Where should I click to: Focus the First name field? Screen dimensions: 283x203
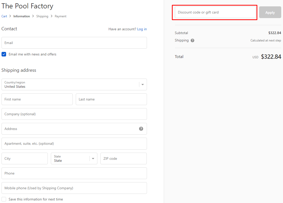click(x=37, y=99)
